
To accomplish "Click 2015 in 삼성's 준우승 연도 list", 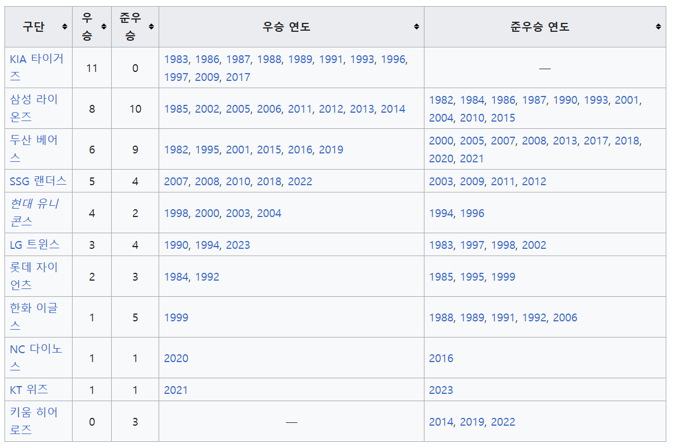I will tap(503, 118).
